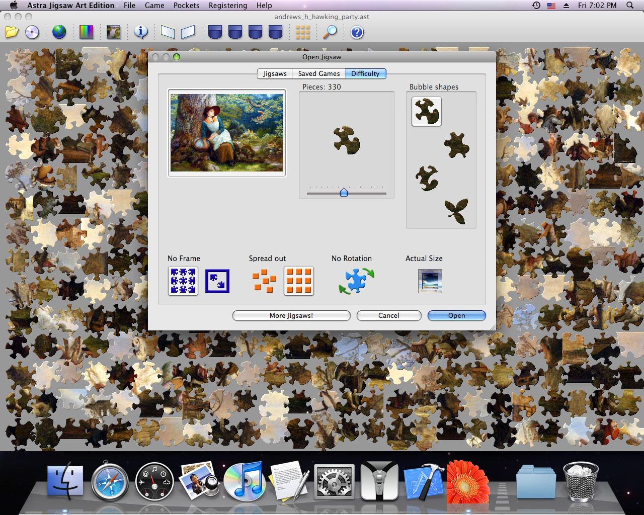Viewport: 644px width, 515px height.
Task: Open Time Machine menu bar icon
Action: (536, 6)
